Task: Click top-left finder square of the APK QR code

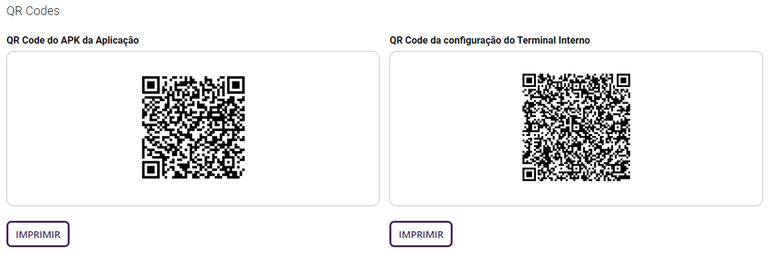Action: tap(150, 84)
